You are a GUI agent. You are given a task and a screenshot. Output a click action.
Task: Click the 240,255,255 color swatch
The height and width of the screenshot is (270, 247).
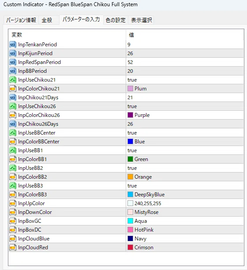coord(130,203)
